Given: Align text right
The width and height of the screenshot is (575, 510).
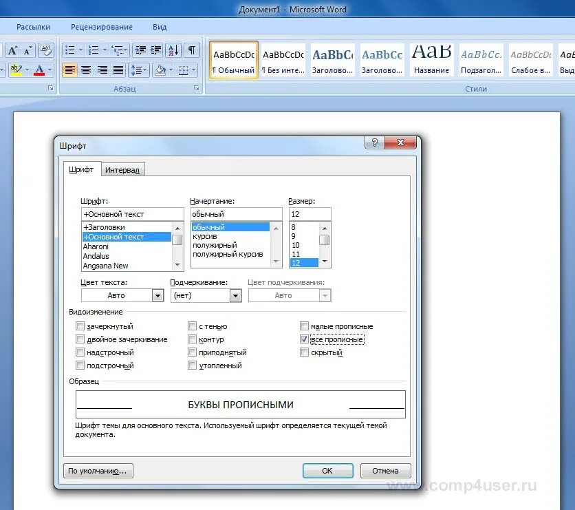Looking at the screenshot, I should [102, 70].
